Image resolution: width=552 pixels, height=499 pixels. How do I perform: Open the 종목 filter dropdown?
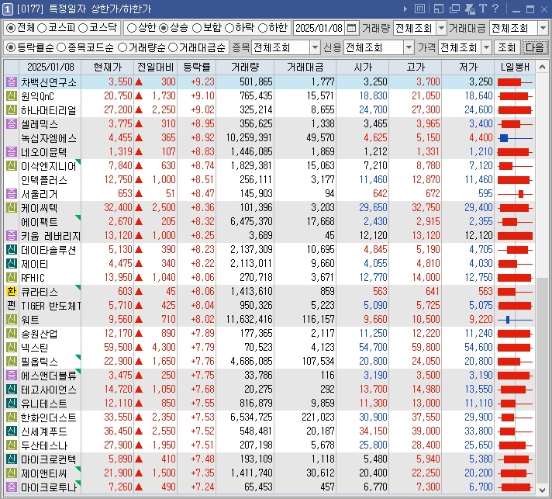tap(315, 47)
